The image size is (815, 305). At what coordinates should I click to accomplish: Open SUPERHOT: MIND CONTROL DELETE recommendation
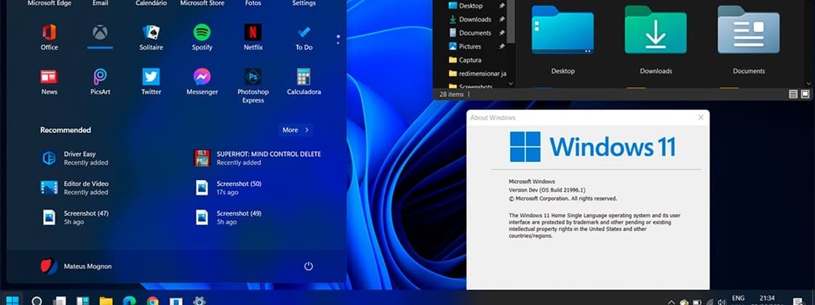point(258,158)
